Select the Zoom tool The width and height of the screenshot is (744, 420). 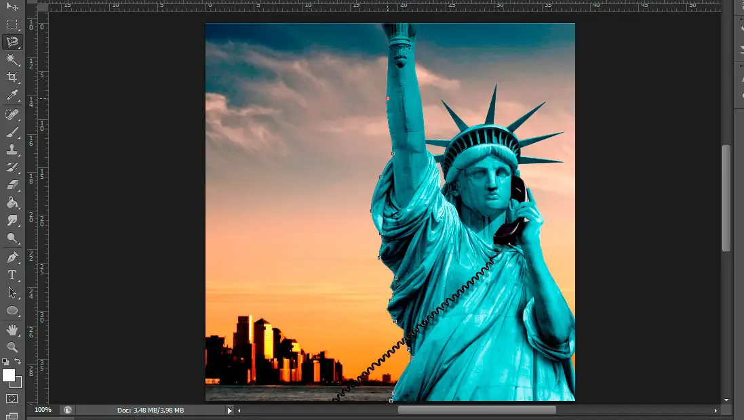click(12, 347)
